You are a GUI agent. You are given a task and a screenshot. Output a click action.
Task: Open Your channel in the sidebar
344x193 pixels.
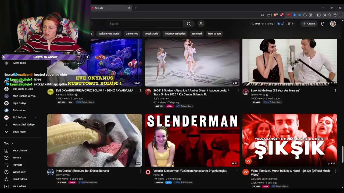21,151
